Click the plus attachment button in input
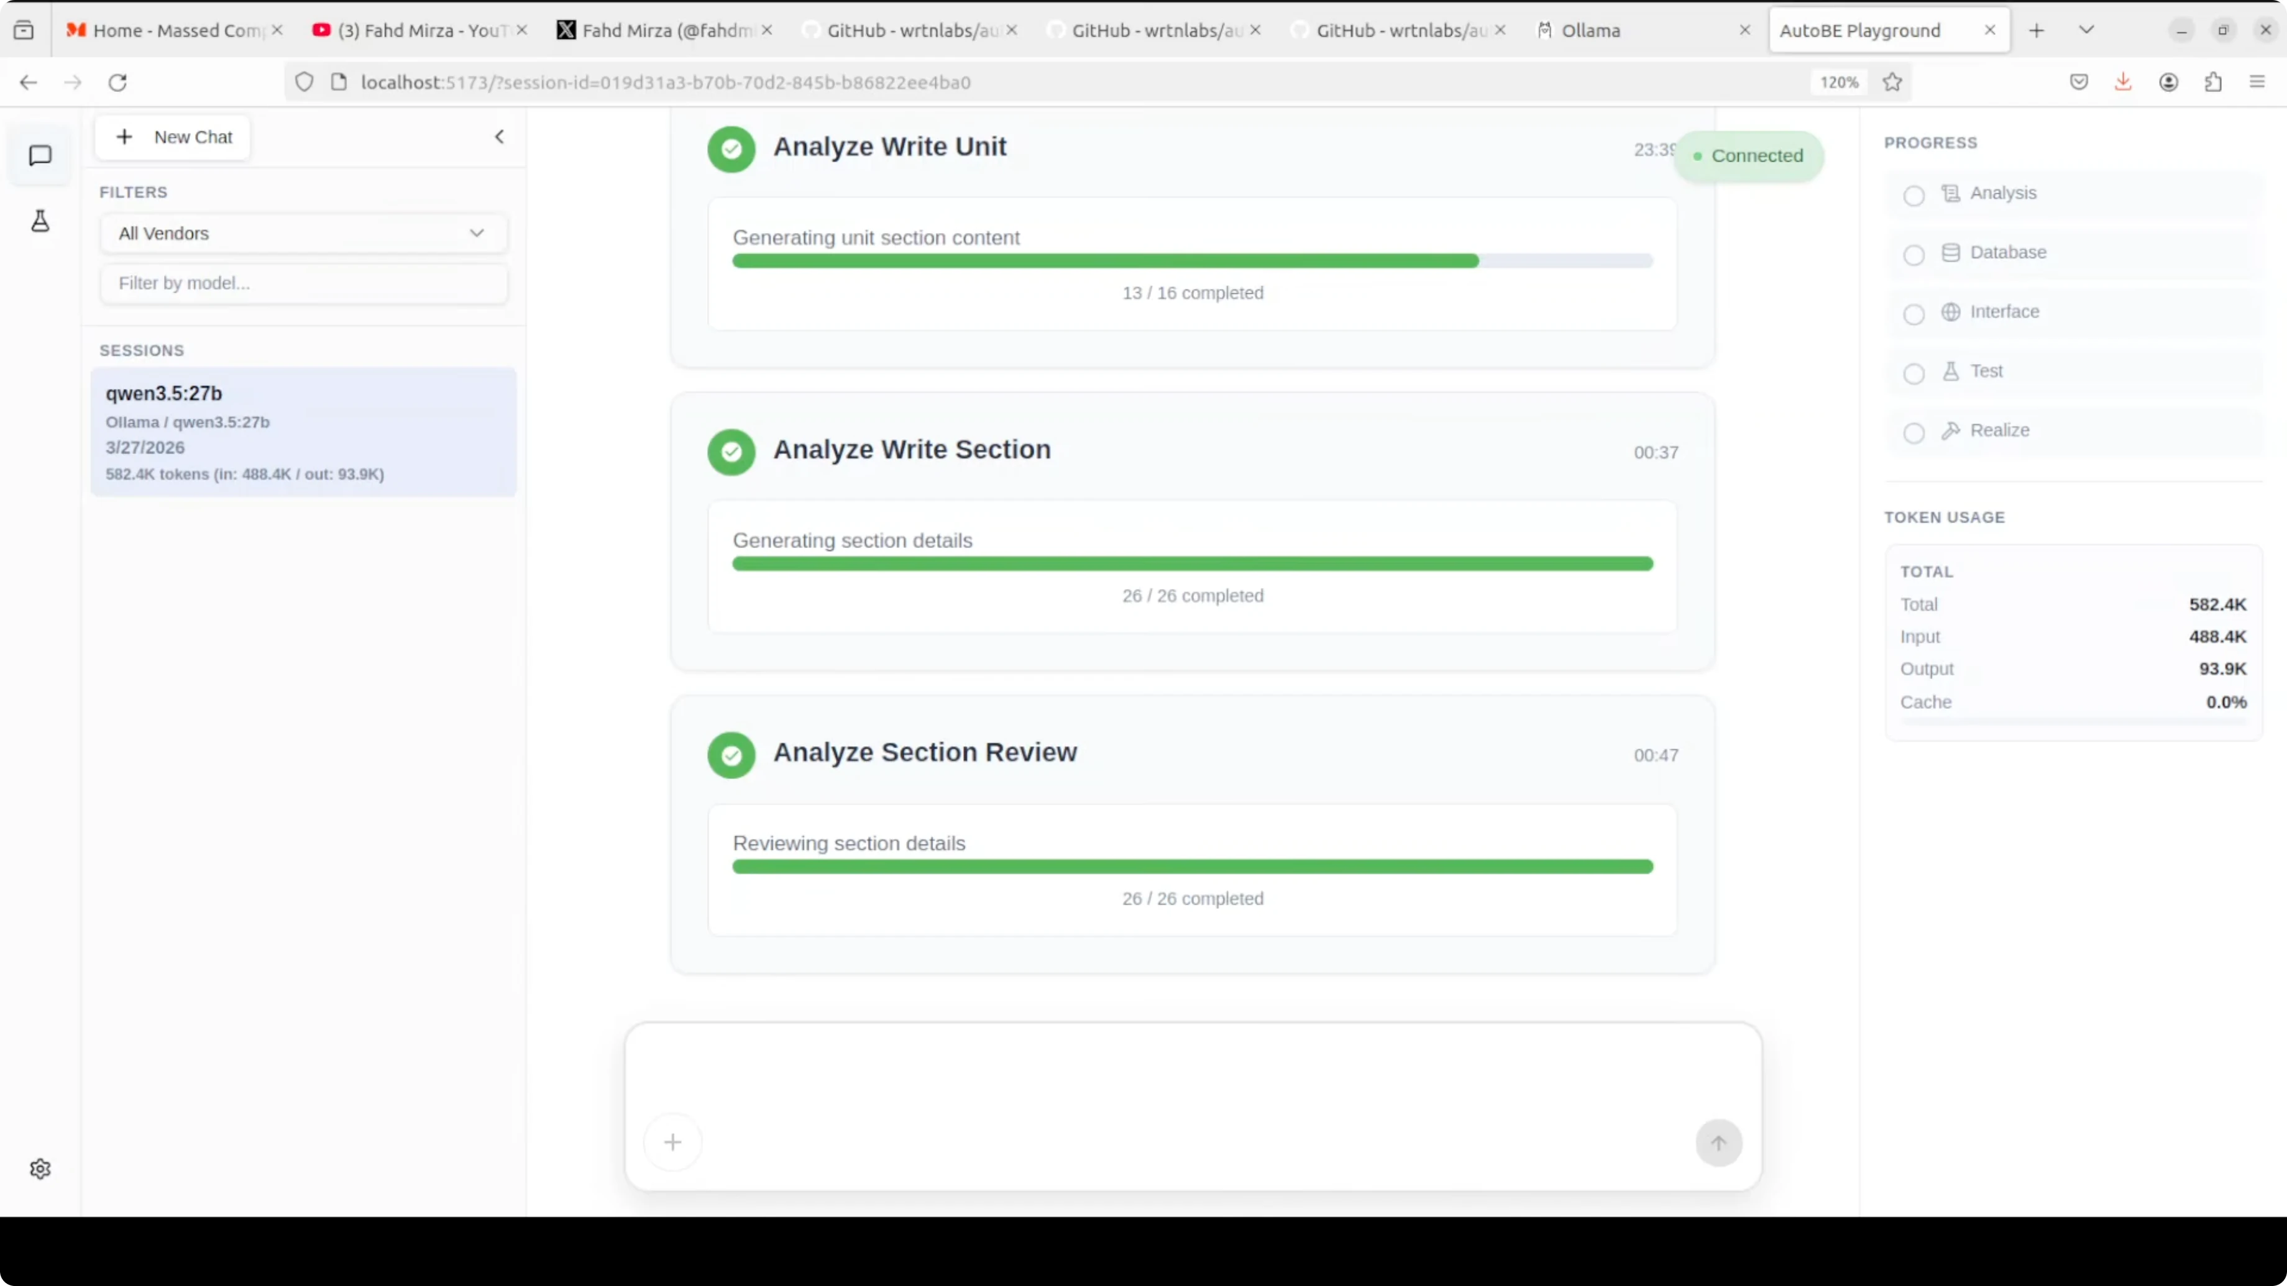The image size is (2287, 1286). 672,1142
